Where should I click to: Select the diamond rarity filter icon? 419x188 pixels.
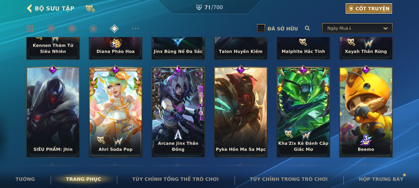[114, 28]
